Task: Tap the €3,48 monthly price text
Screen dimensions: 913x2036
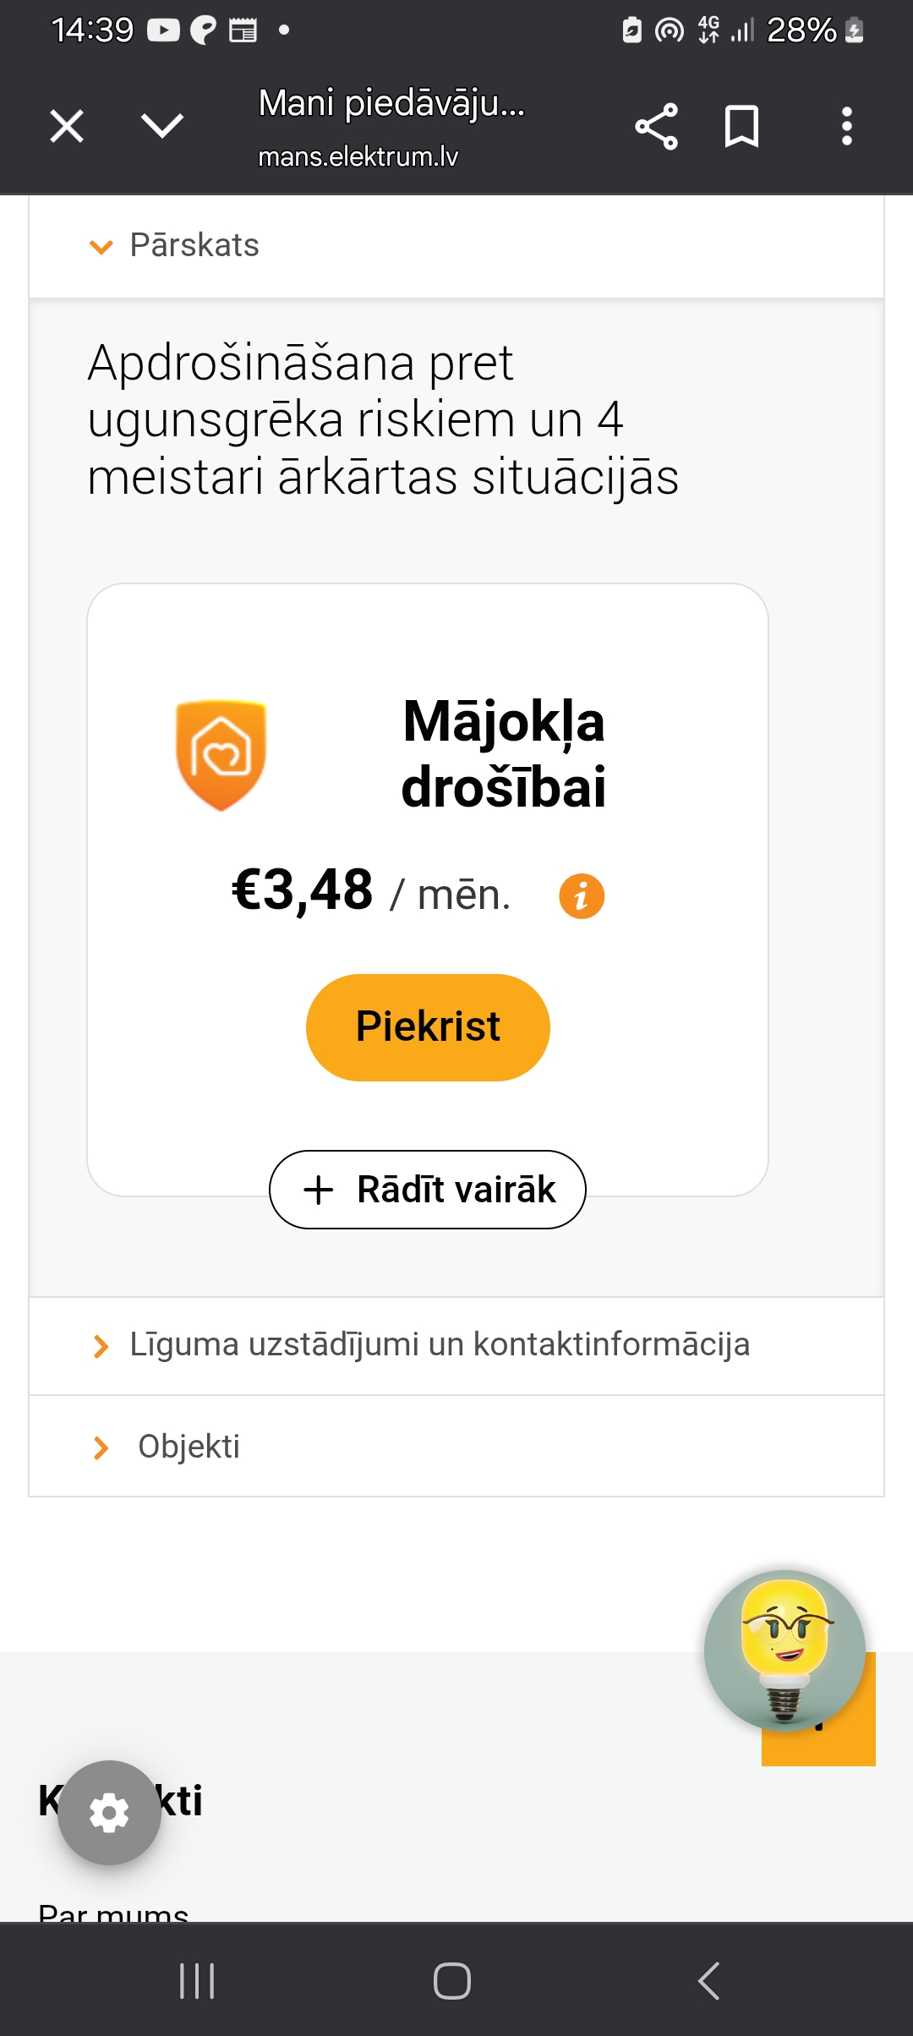Action: (303, 890)
